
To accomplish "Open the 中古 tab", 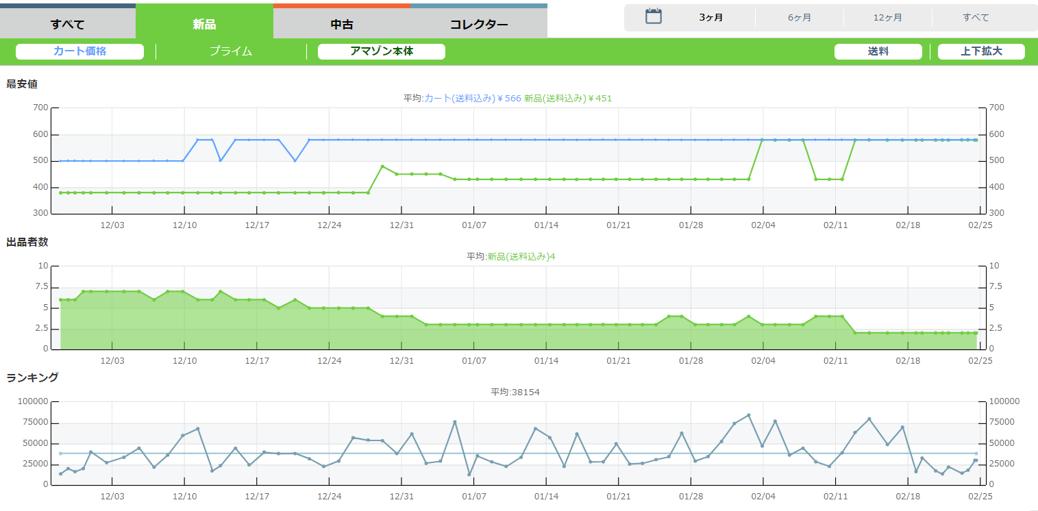I will click(342, 25).
